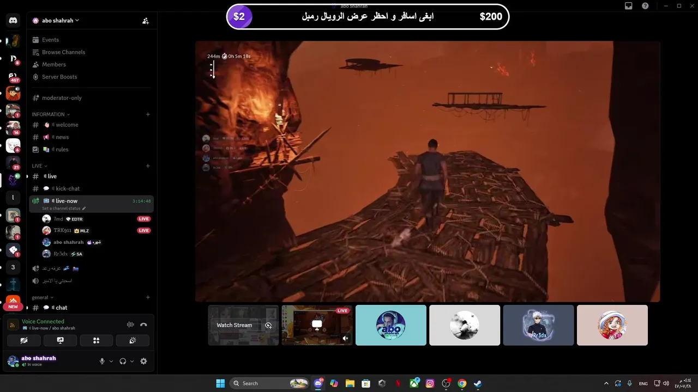Open the Events calendar entry
The width and height of the screenshot is (698, 392).
tap(92, 40)
